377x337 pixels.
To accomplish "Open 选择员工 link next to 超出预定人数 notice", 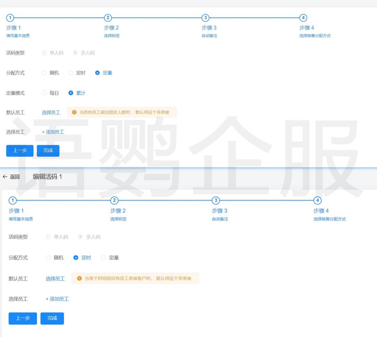I will pyautogui.click(x=51, y=113).
